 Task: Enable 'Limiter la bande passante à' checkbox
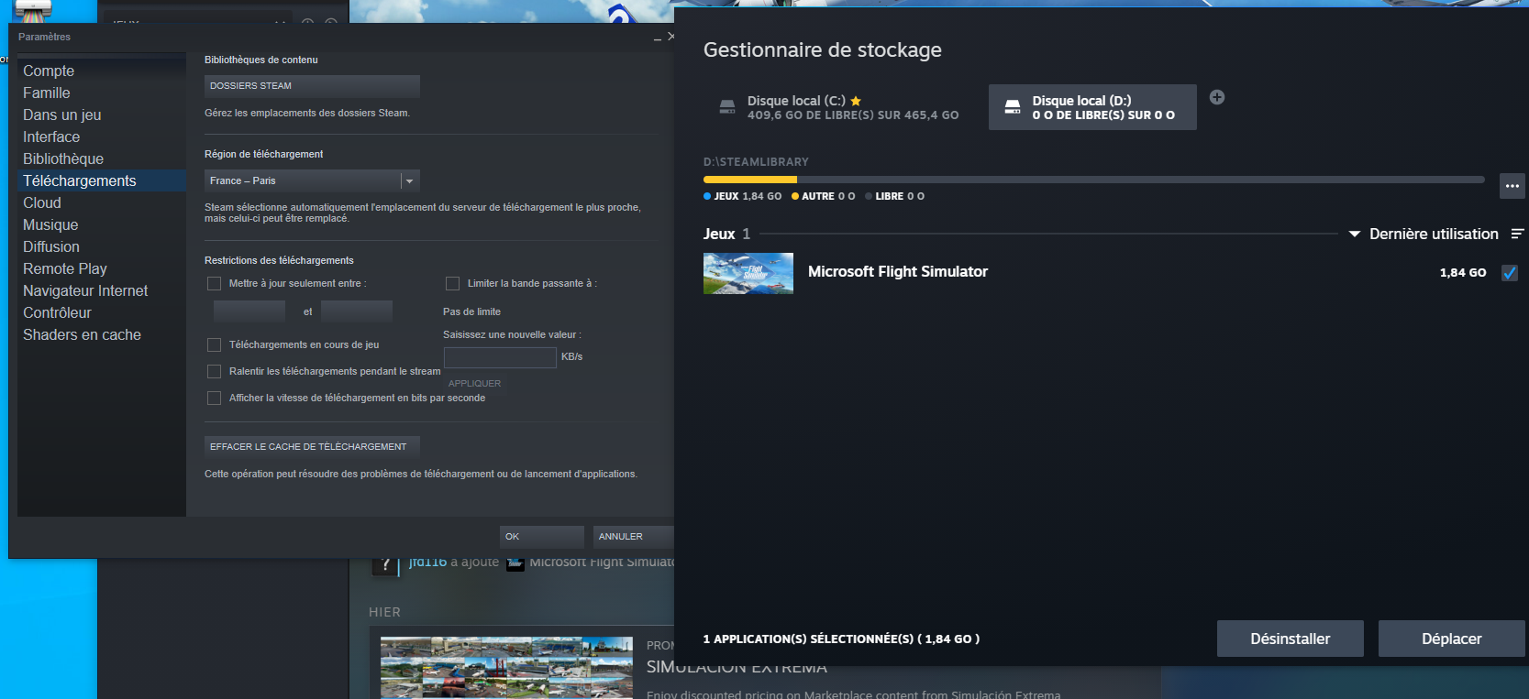[452, 284]
